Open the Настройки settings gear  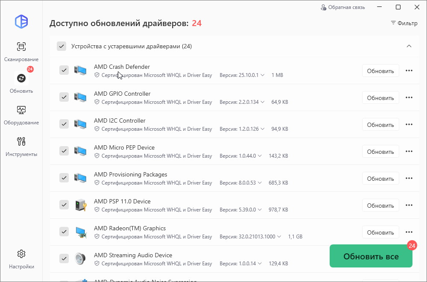(x=21, y=259)
